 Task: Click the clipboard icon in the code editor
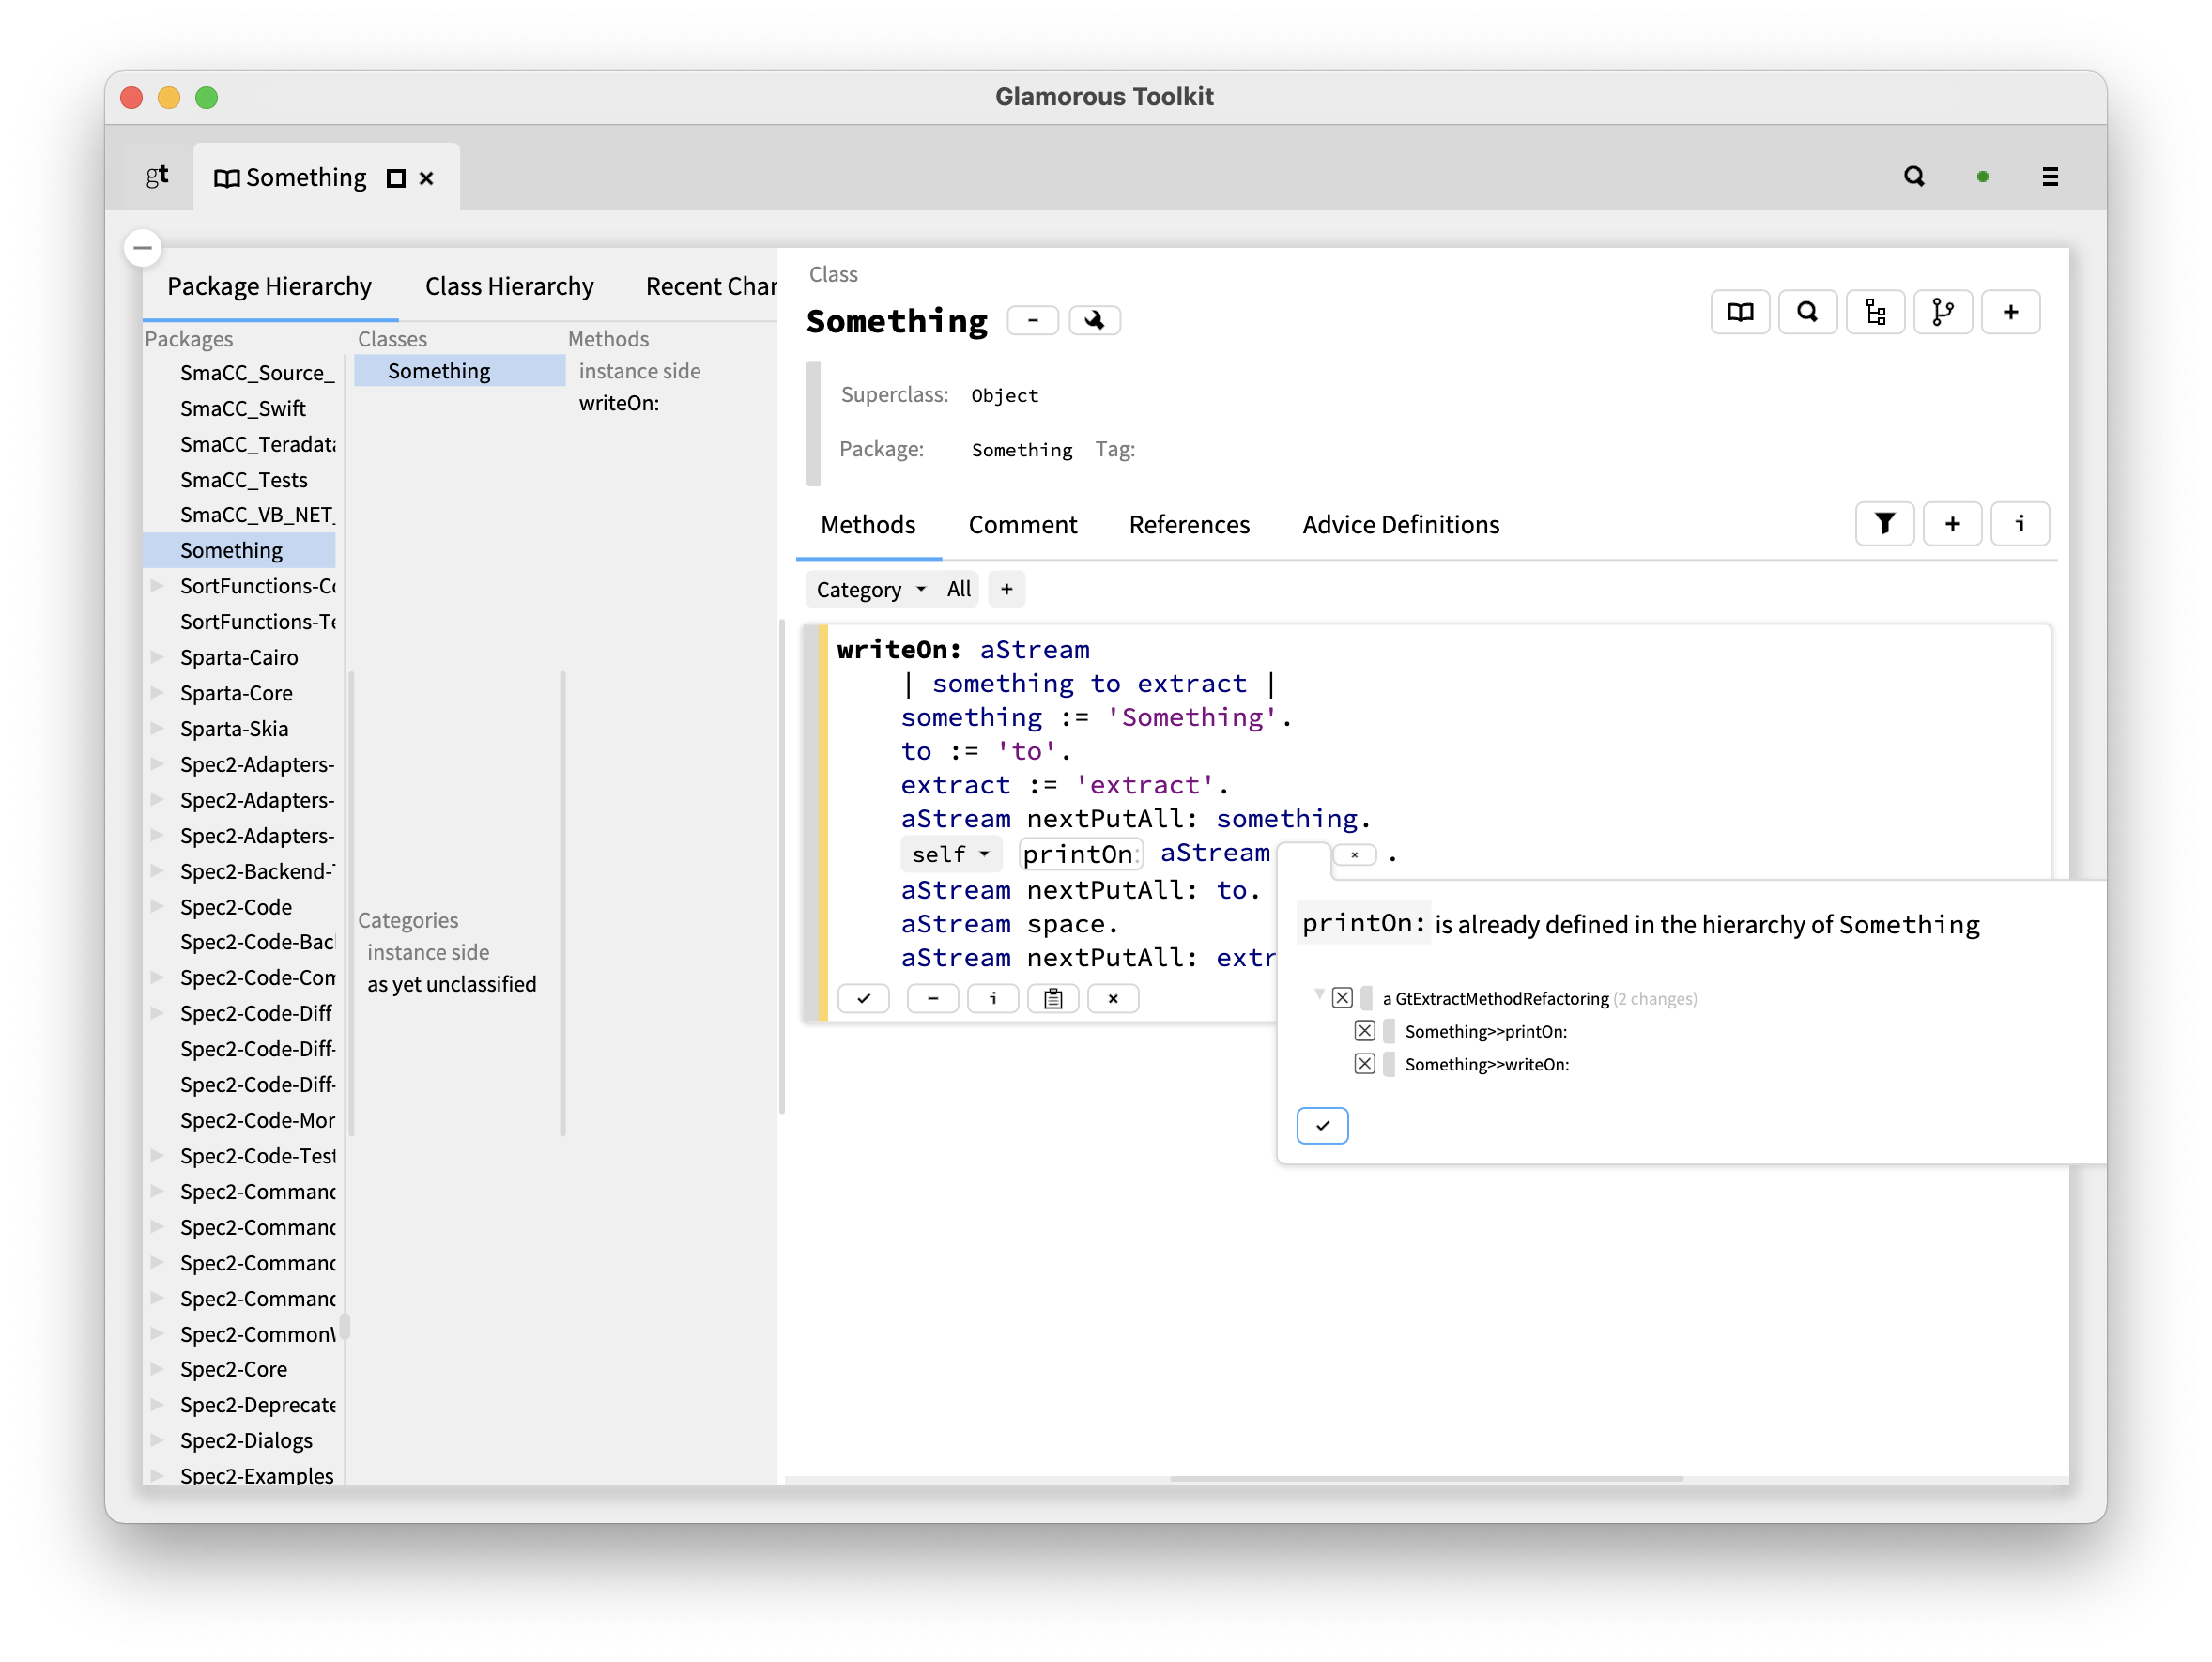click(x=1053, y=998)
